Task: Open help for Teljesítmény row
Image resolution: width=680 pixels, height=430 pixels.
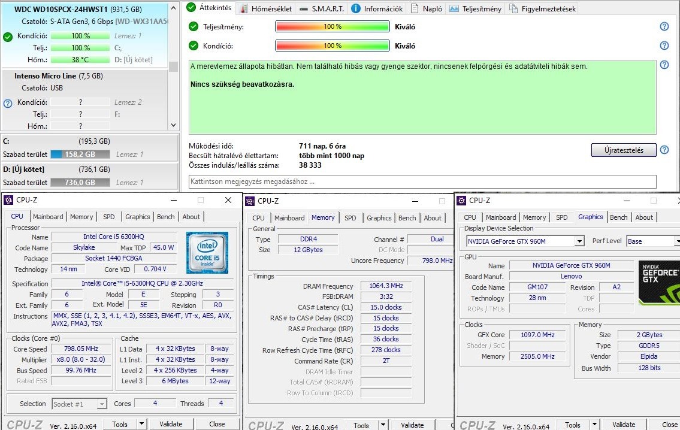Action: pos(664,26)
